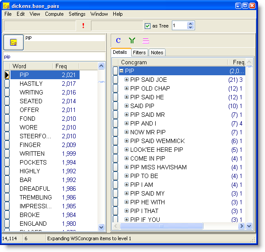Click the text box showing PIP

coord(65,38)
